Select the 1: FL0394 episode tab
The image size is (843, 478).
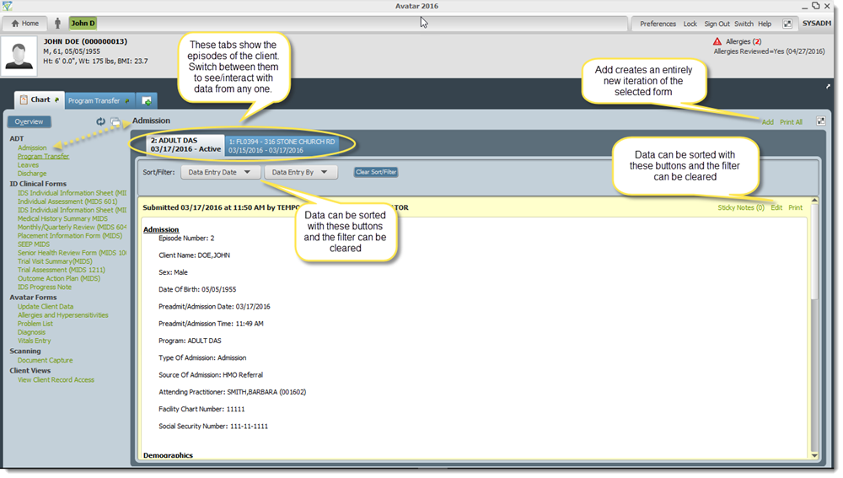(282, 146)
